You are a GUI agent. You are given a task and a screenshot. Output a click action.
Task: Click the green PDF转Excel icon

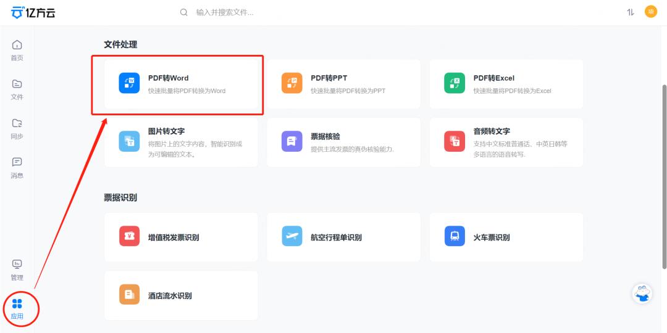click(x=455, y=83)
